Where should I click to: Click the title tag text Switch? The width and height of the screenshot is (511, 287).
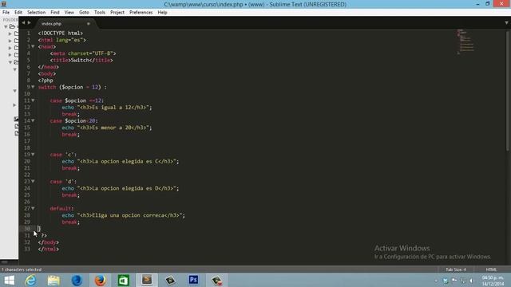click(80, 61)
